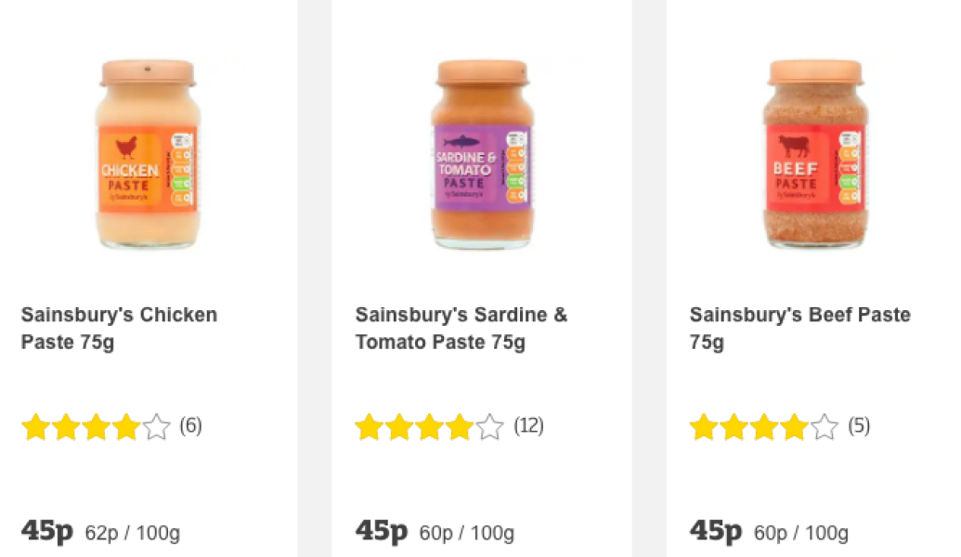Open the Sainsbury's Beef Paste 75g product link
The height and width of the screenshot is (557, 961).
(x=799, y=328)
